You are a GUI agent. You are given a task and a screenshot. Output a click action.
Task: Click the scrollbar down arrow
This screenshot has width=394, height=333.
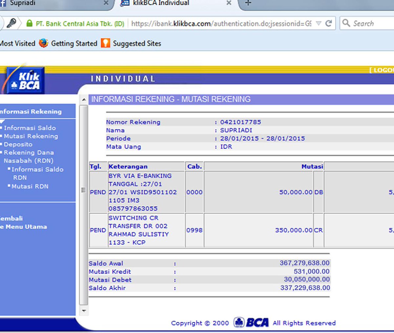[84, 310]
